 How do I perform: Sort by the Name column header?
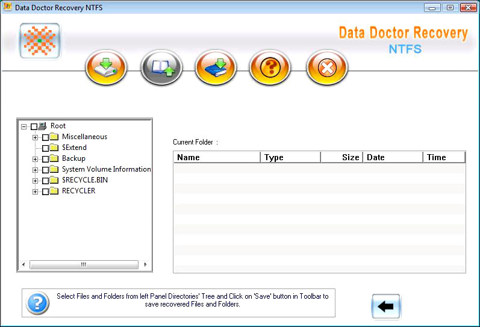tap(217, 157)
